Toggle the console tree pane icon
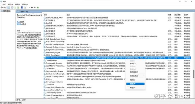 pyautogui.click(x=9, y=8)
